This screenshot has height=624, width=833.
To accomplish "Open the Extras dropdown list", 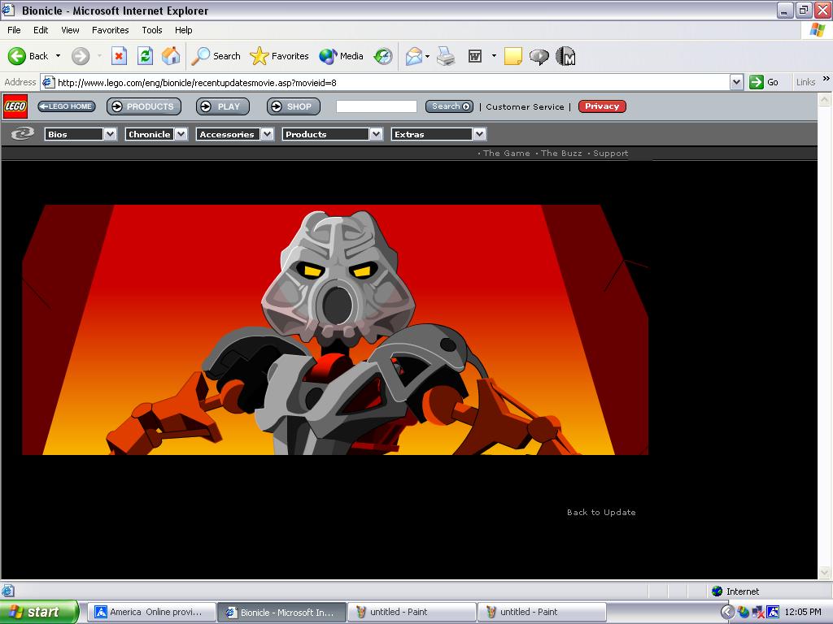I will (479, 134).
